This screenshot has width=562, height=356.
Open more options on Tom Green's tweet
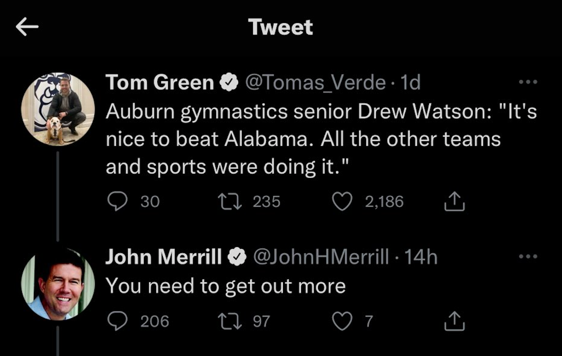pyautogui.click(x=528, y=82)
